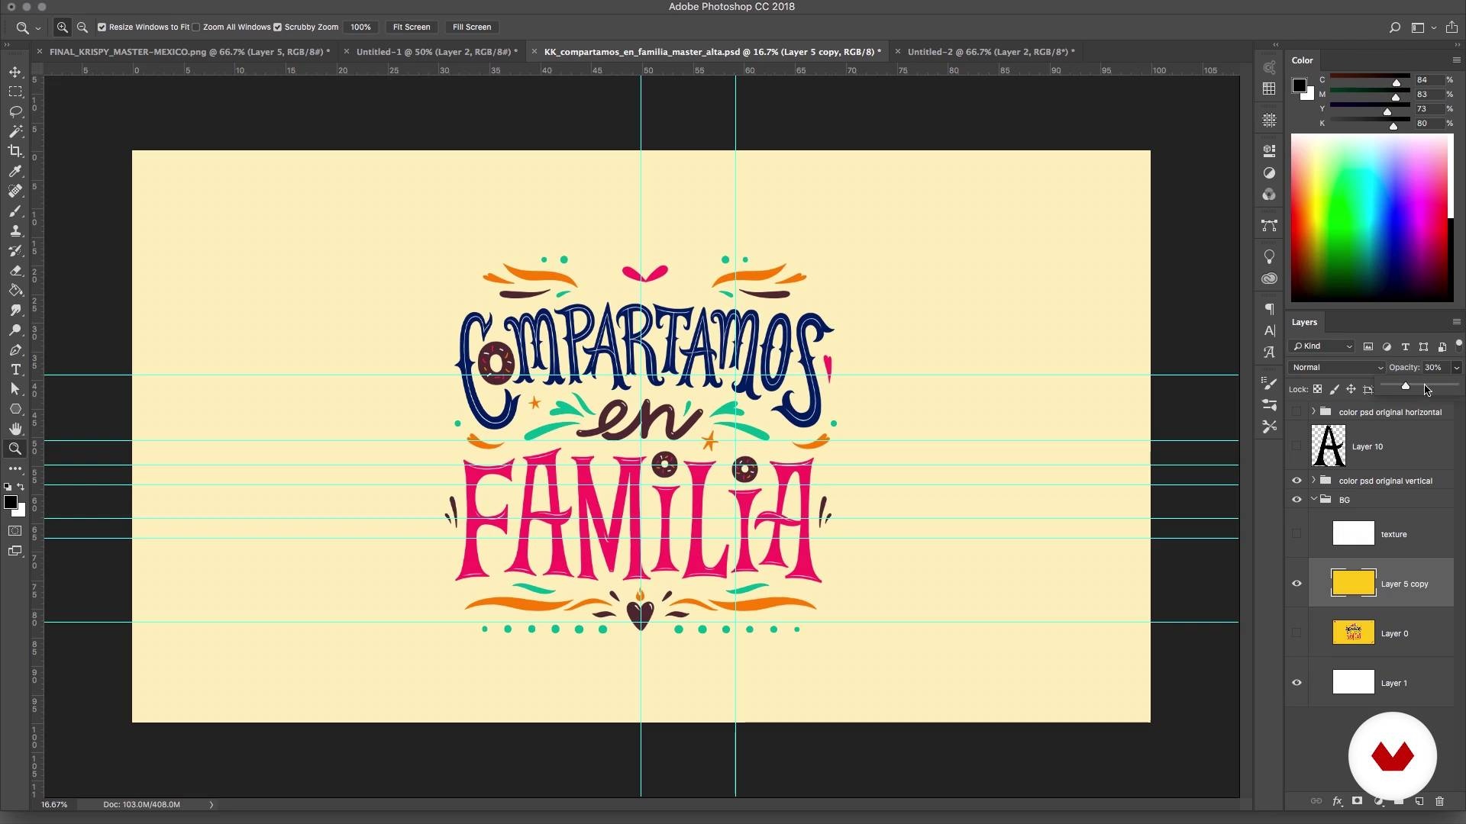Image resolution: width=1466 pixels, height=824 pixels.
Task: Switch to Untitled-1 document tab
Action: pyautogui.click(x=437, y=52)
